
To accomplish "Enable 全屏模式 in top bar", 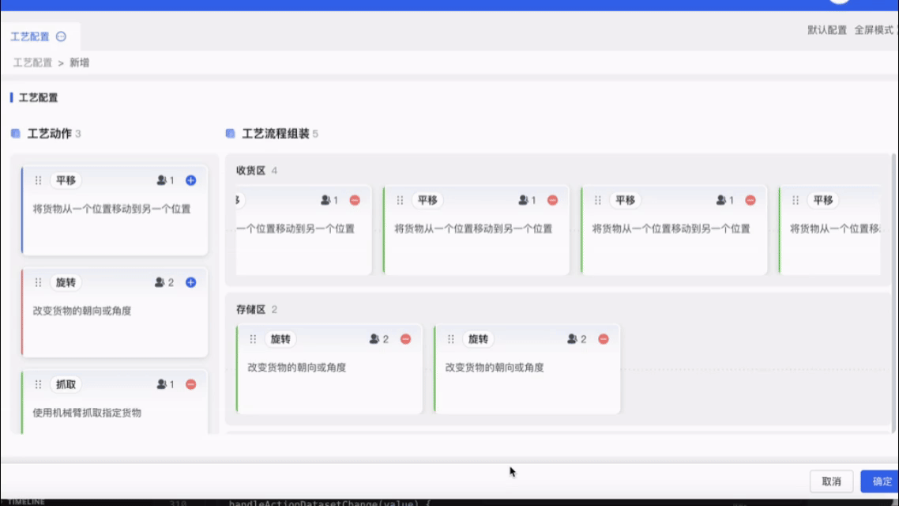I will 874,30.
